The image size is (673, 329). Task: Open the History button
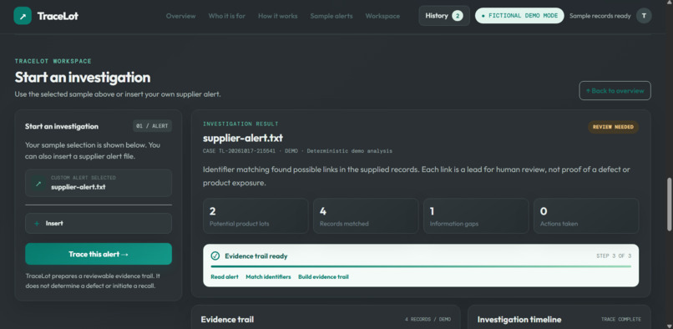point(444,16)
